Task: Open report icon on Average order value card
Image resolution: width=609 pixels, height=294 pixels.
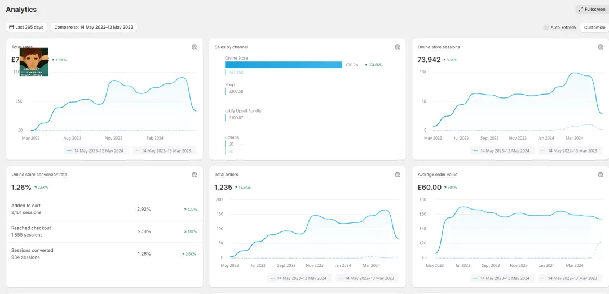Action: coord(601,175)
